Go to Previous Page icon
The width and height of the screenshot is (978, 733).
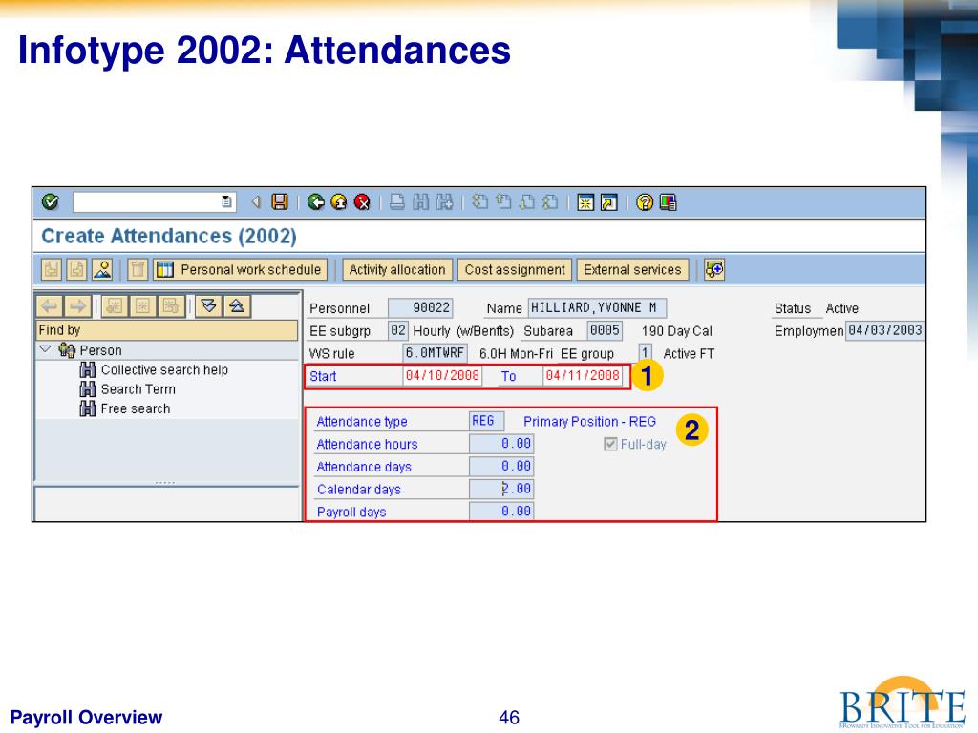click(503, 202)
